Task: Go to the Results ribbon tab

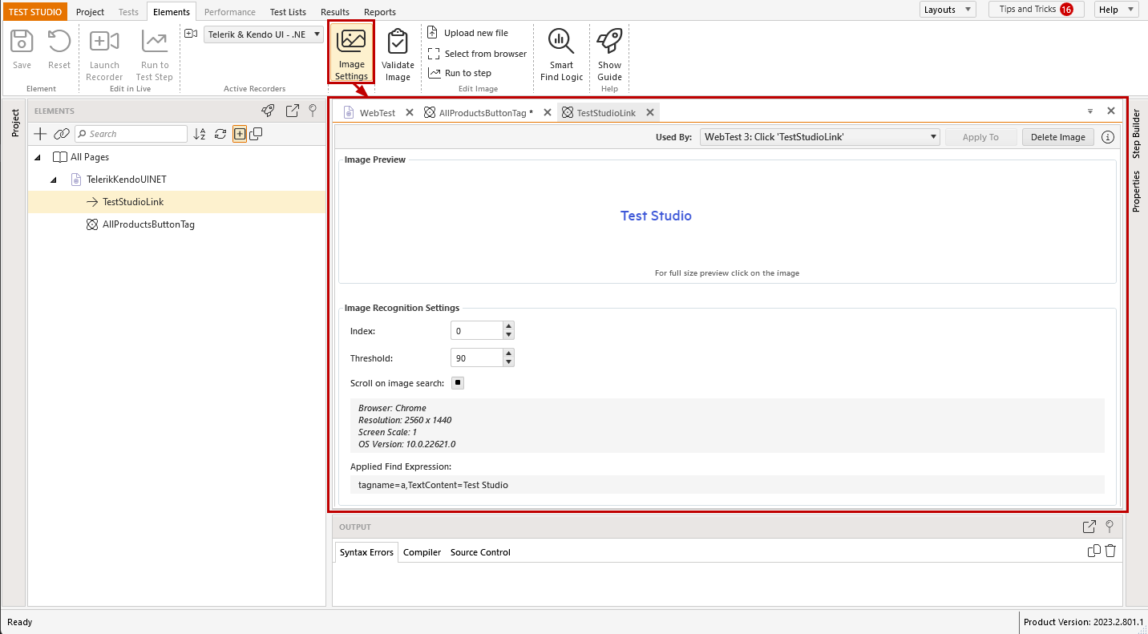Action: coord(334,12)
